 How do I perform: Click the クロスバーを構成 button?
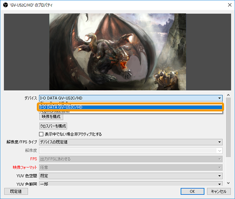coord(53,126)
